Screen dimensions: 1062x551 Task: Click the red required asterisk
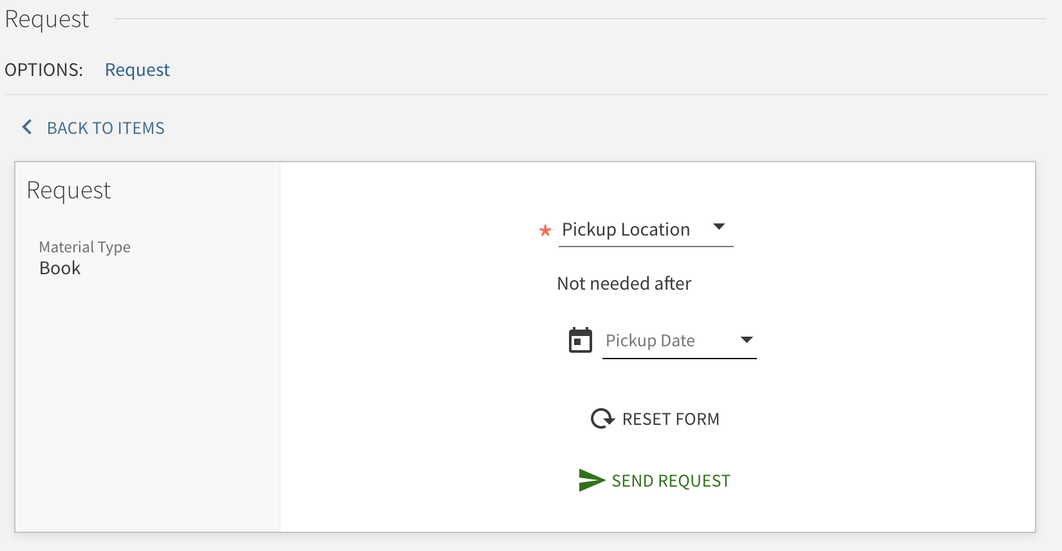coord(545,230)
